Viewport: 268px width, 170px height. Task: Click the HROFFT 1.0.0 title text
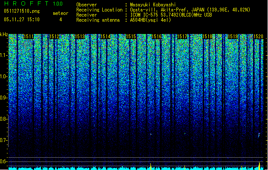coord(34,3)
